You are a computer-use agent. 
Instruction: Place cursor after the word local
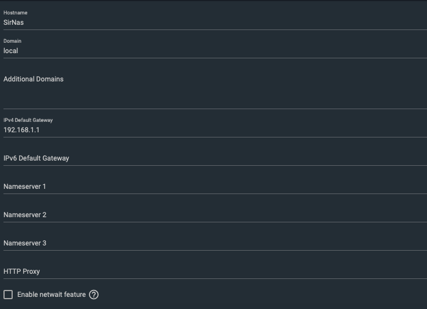[x=18, y=51]
